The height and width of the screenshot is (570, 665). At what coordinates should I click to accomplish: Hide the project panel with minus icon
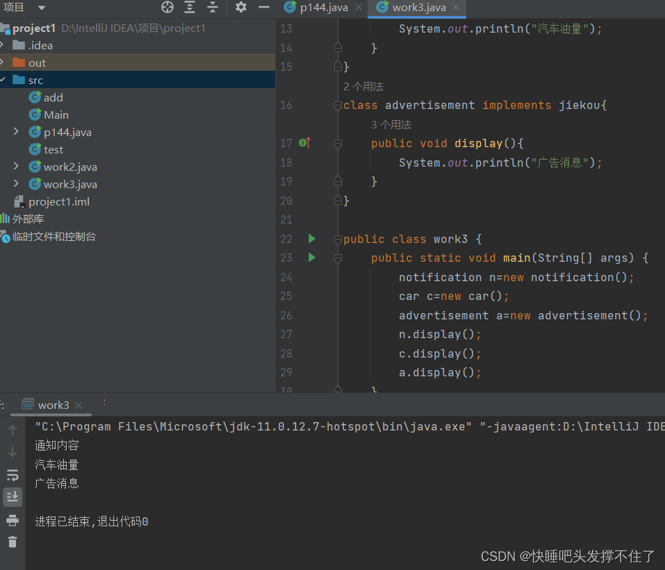(264, 7)
